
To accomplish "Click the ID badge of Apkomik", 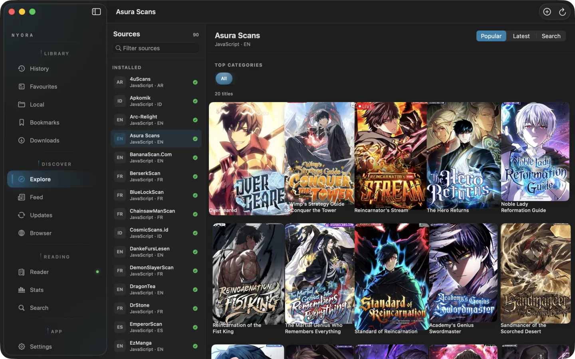I will [120, 101].
